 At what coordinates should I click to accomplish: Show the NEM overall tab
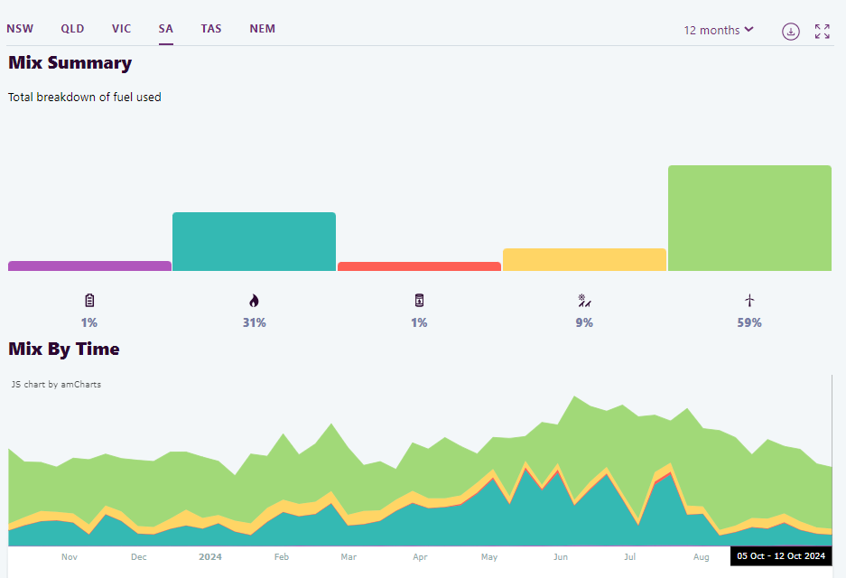(262, 29)
